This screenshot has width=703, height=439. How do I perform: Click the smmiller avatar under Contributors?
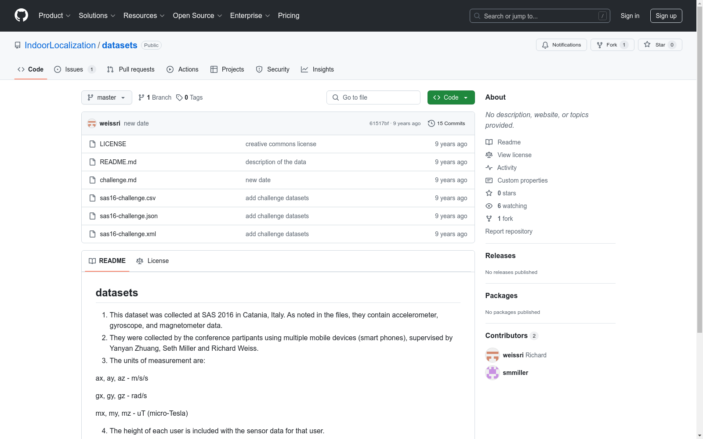pos(493,373)
